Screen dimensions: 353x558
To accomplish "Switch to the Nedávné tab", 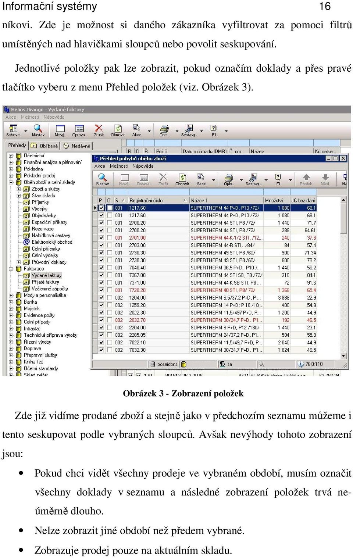I will tap(76, 146).
